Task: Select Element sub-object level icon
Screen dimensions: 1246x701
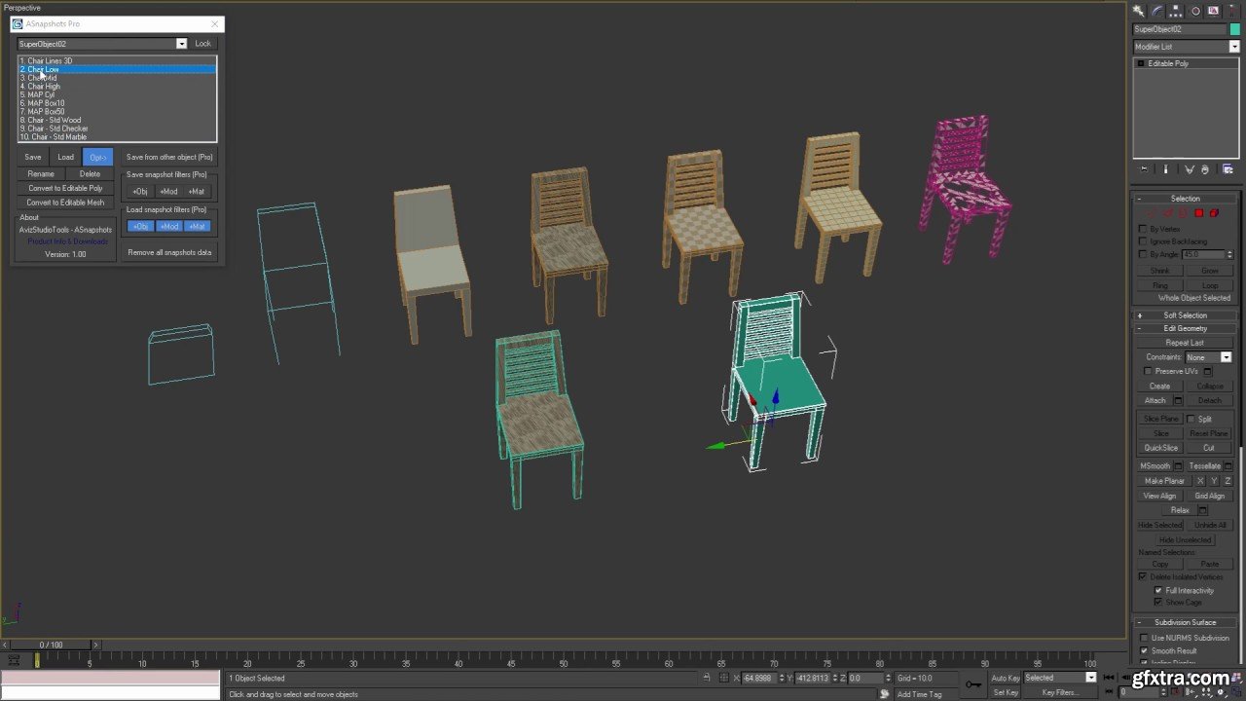Action: (x=1214, y=213)
